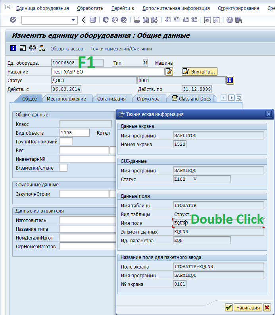This screenshot has height=315, width=275.
Task: Click the Поле экрана field ITOBATTR-EQUNR
Action: (x=218, y=267)
